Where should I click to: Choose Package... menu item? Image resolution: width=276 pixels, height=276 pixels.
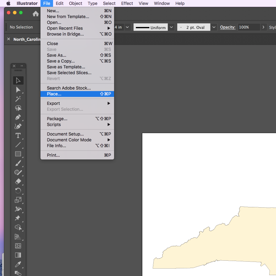click(77, 119)
